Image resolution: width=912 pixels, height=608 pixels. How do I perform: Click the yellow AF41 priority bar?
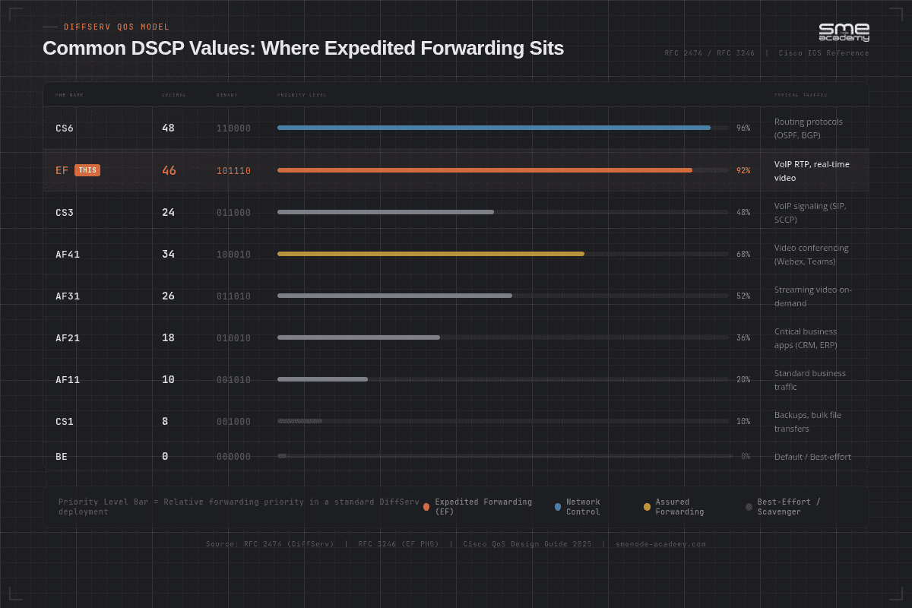[x=431, y=254]
